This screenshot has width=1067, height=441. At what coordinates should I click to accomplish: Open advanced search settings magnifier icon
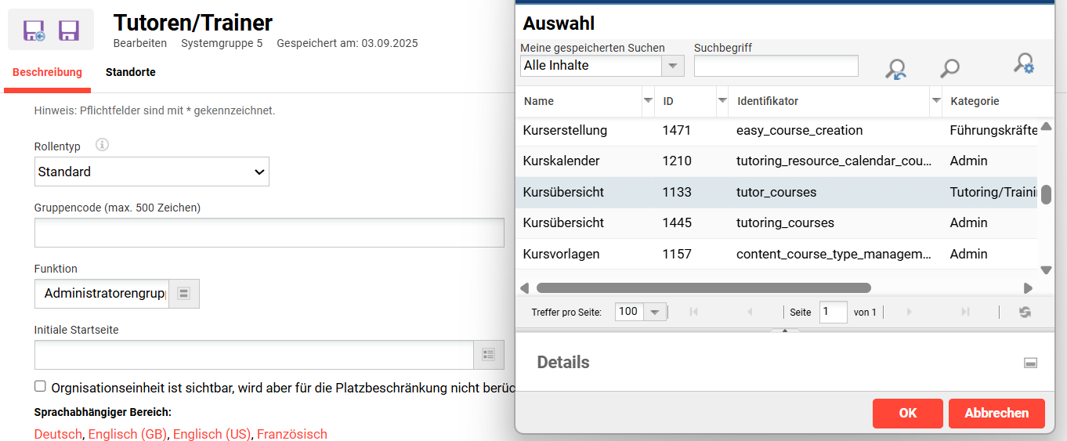click(x=1023, y=64)
